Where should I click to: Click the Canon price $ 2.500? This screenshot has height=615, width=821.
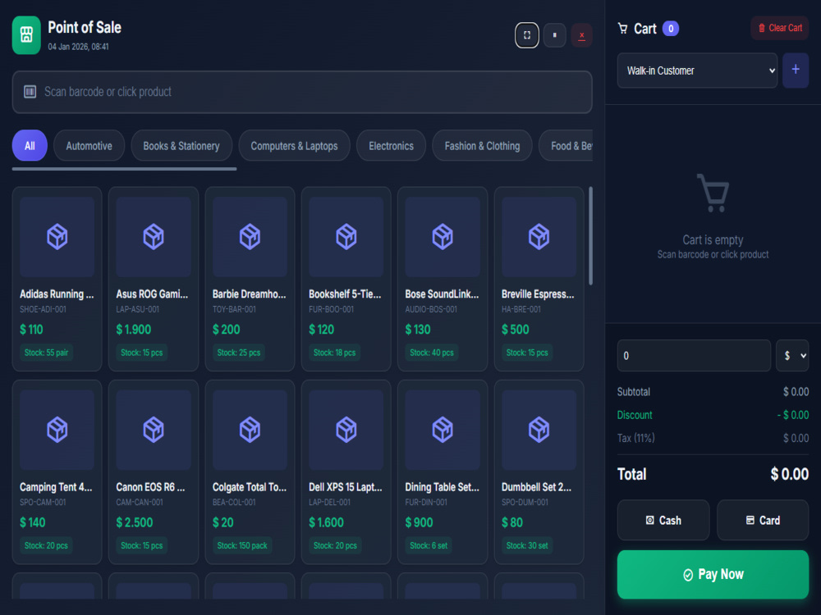point(135,522)
